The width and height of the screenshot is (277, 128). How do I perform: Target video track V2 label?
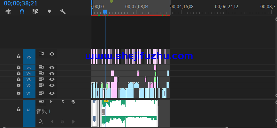pyautogui.click(x=29, y=86)
